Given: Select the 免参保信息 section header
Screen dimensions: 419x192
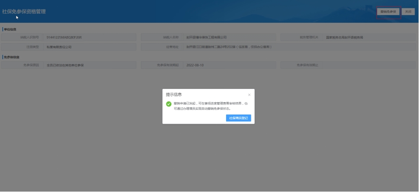Looking at the screenshot, I should pyautogui.click(x=11, y=57).
